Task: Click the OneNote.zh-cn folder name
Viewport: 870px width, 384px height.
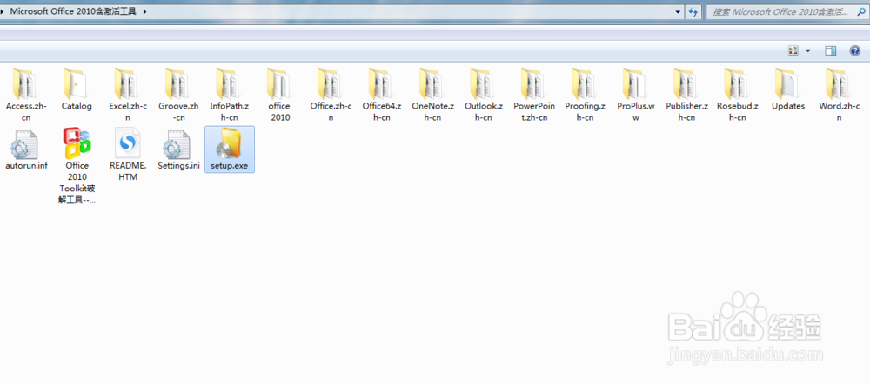Action: (x=432, y=111)
